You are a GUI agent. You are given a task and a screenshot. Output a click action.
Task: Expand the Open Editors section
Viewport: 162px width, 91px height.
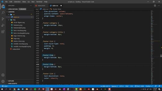point(13,9)
